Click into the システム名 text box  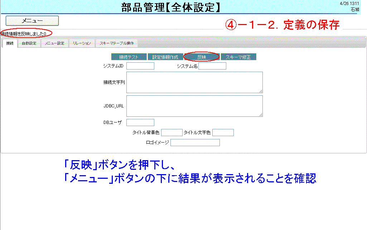[212, 66]
